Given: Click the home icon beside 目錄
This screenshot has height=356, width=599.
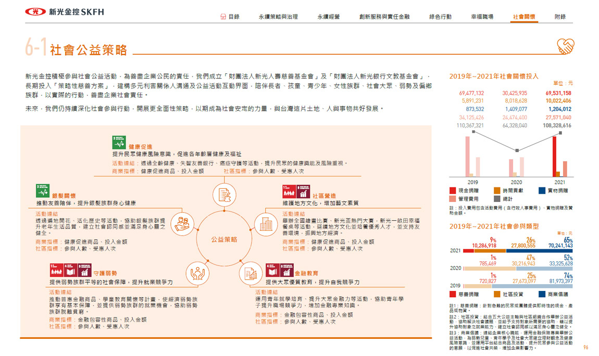Looking at the screenshot, I should click(x=223, y=17).
